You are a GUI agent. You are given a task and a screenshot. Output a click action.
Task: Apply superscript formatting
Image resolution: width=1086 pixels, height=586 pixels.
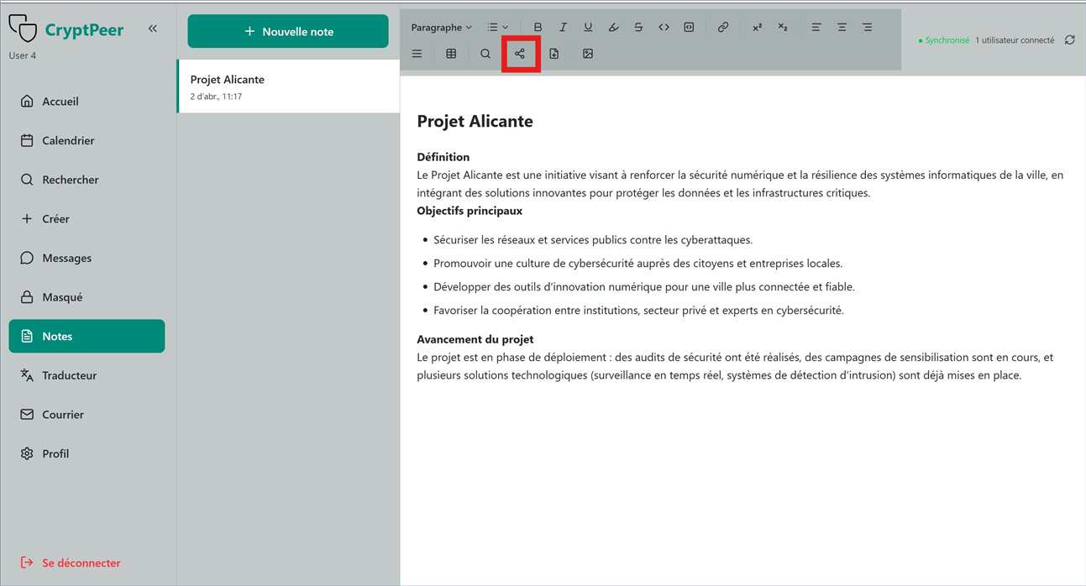(x=756, y=26)
